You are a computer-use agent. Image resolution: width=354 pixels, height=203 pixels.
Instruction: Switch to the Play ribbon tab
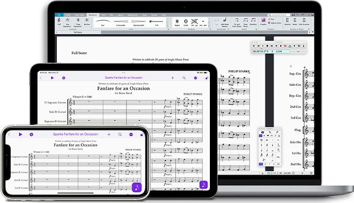tap(111, 15)
